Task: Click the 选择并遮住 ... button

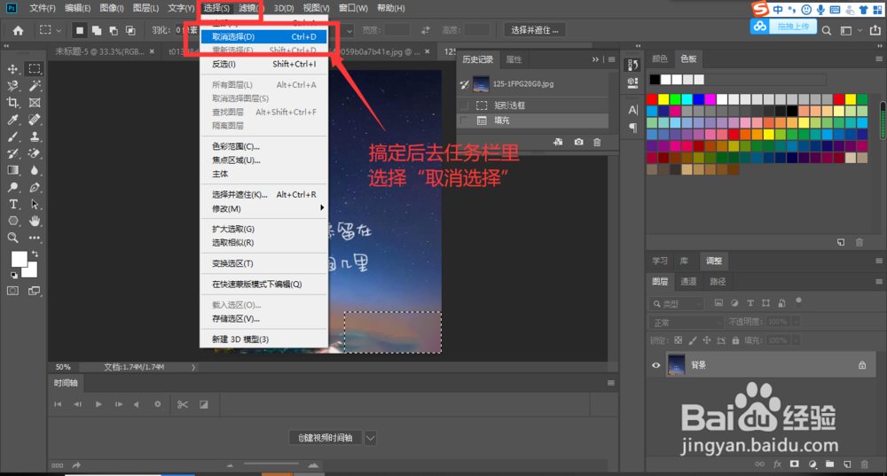Action: pyautogui.click(x=535, y=30)
